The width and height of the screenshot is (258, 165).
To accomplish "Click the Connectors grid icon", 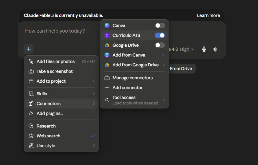I will (x=31, y=104).
